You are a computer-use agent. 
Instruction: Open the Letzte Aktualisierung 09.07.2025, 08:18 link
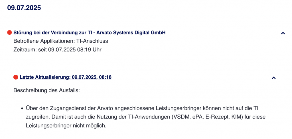(x=65, y=77)
